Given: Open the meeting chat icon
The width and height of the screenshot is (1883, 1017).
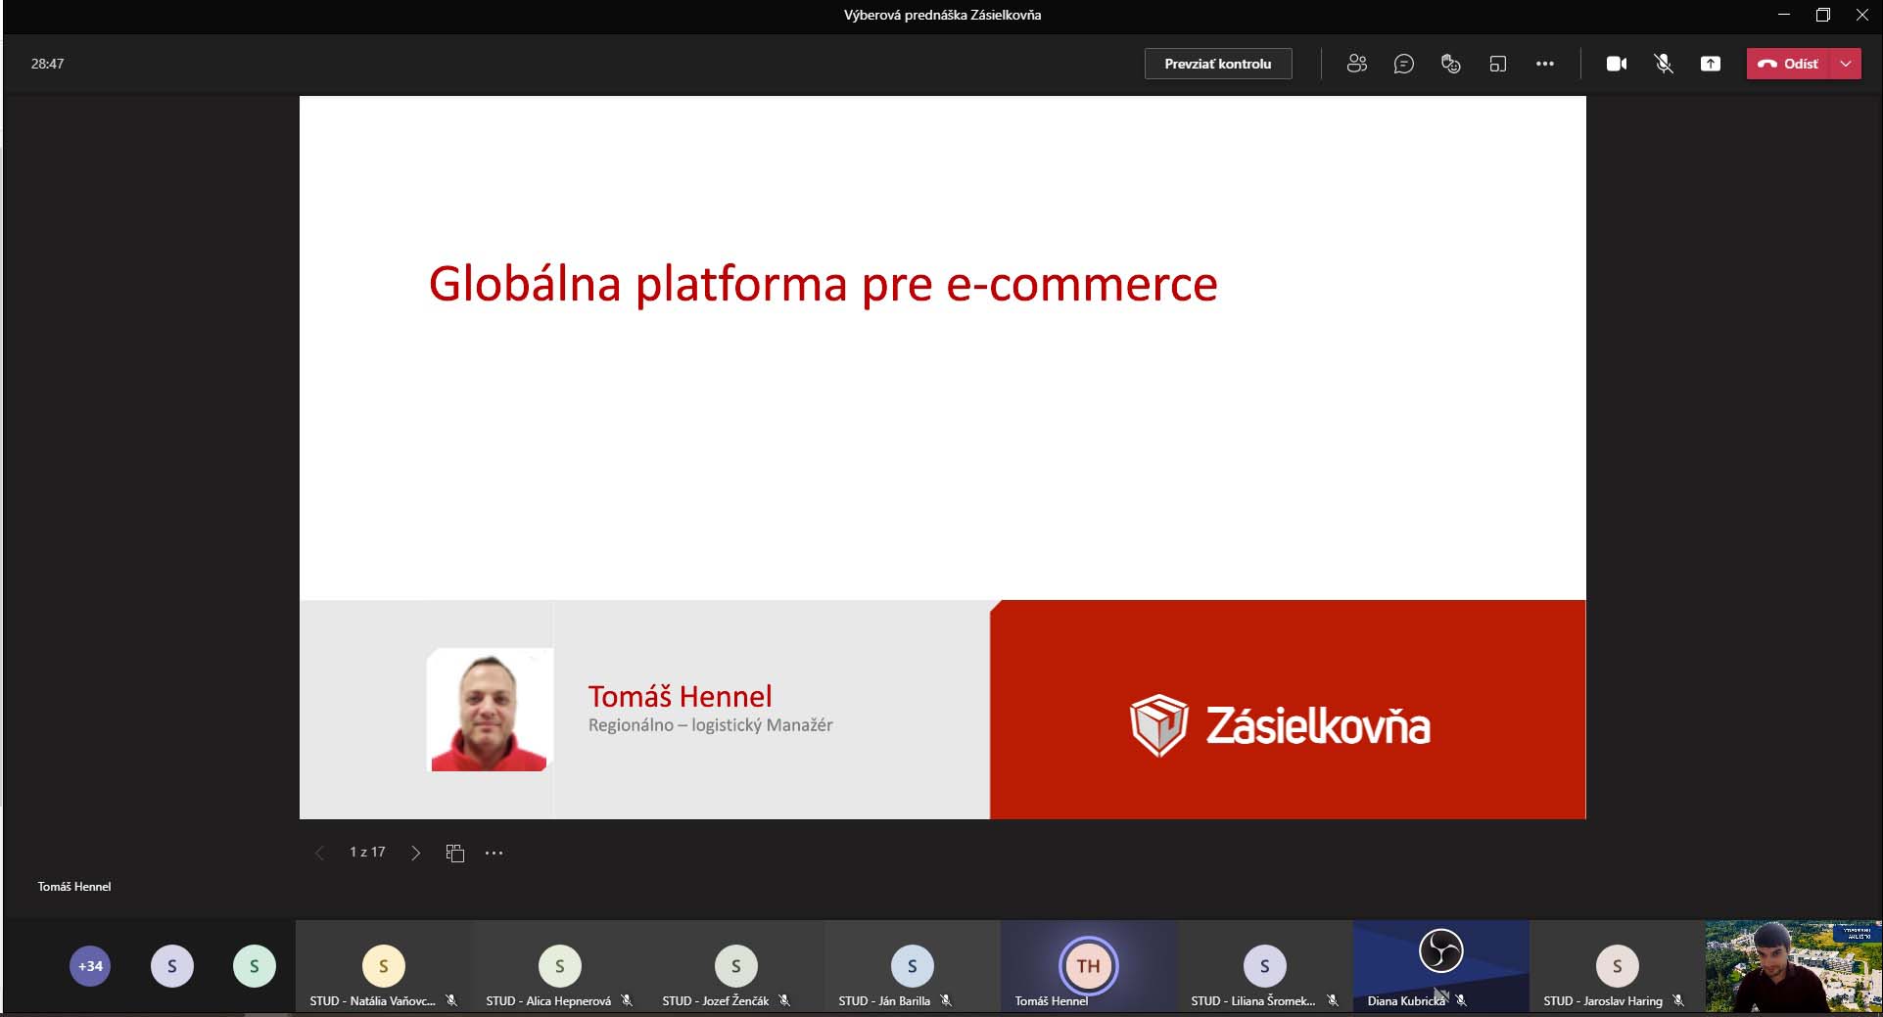Looking at the screenshot, I should (1403, 64).
